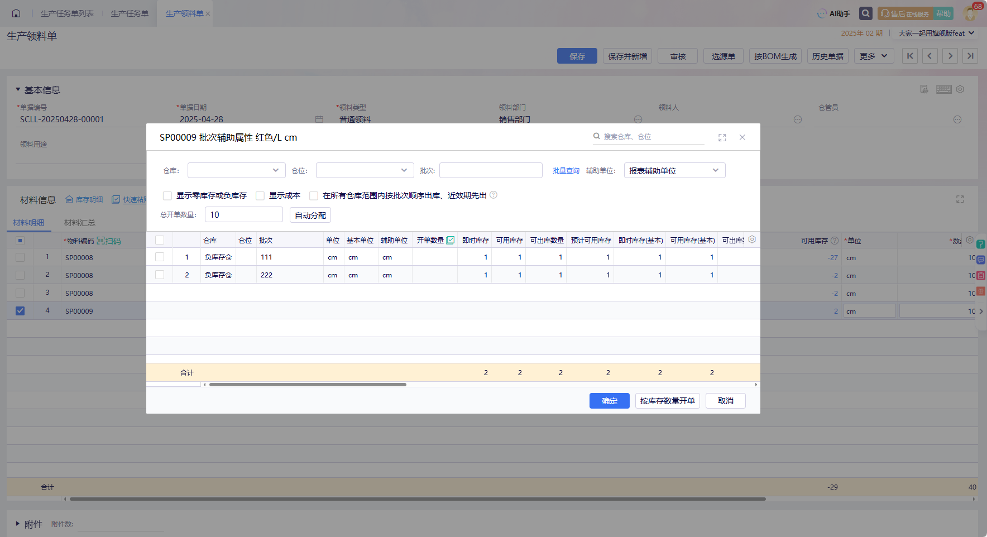Screen dimensions: 987x537
Task: Check first SP00008 row checkbox
Action: point(20,257)
